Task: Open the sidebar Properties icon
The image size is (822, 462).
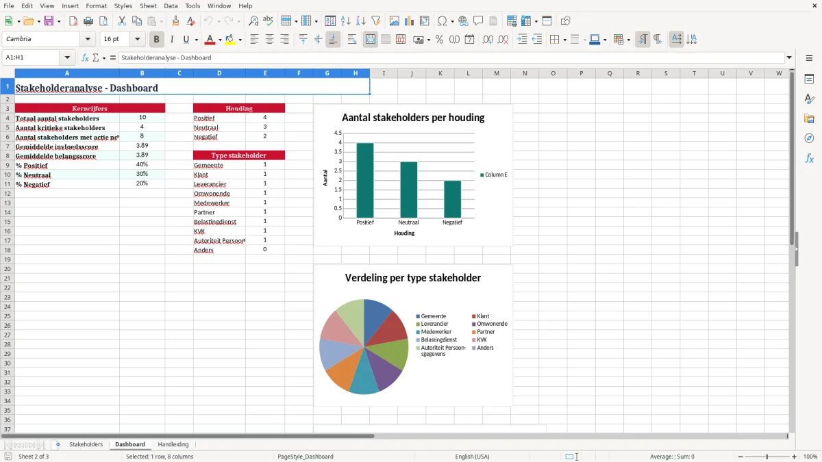Action: tap(809, 79)
